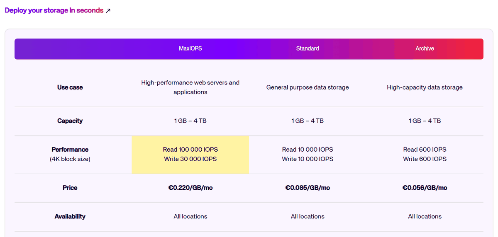
Task: Click Standard availability 'All locations'
Action: click(x=308, y=216)
